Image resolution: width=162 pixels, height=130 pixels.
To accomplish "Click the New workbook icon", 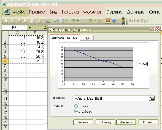I will 7,21.
